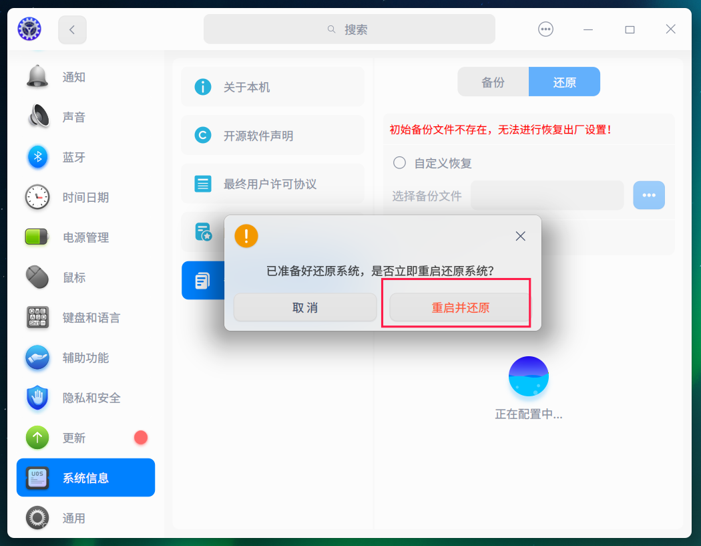Open the 关于本机 page
The width and height of the screenshot is (701, 546).
click(272, 86)
